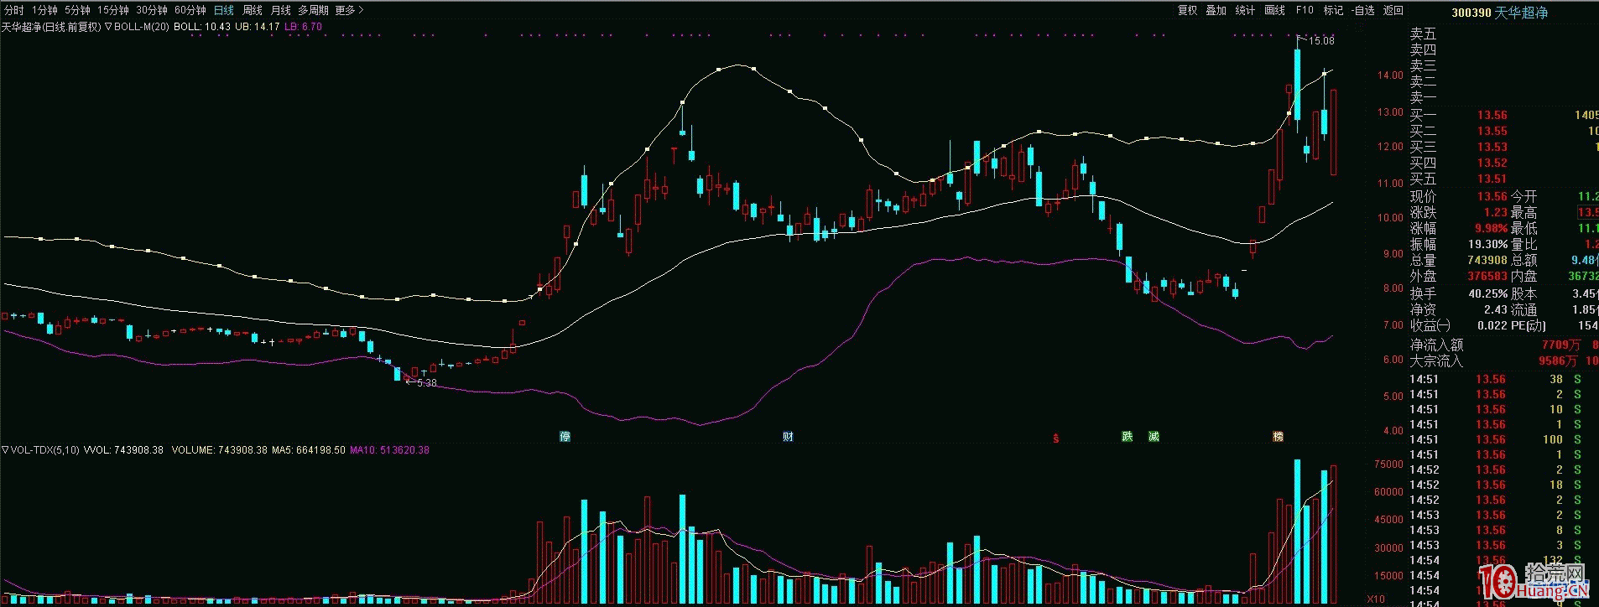Screen dimensions: 1599x607
Task: Click the 卖五 order book row
Action: [x=1504, y=34]
